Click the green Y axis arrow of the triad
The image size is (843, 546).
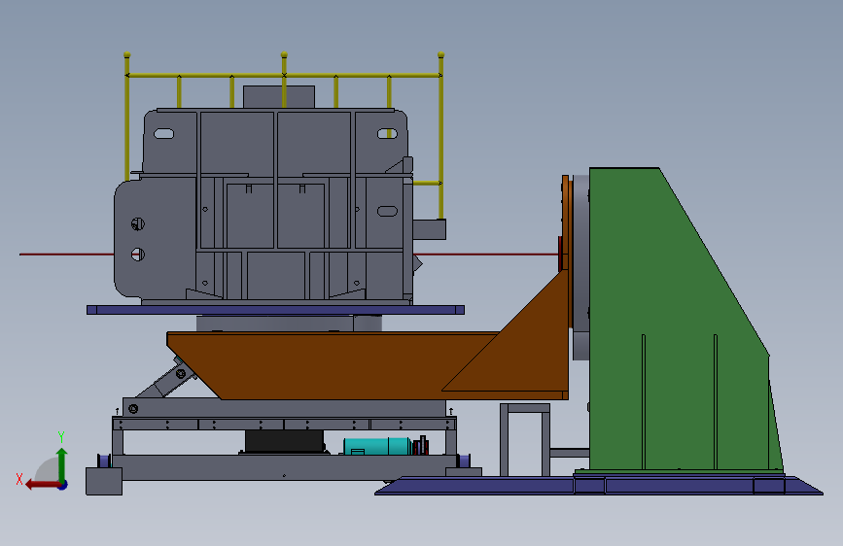[x=62, y=464]
